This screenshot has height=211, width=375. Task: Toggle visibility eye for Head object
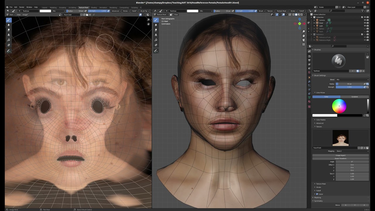pos(365,23)
